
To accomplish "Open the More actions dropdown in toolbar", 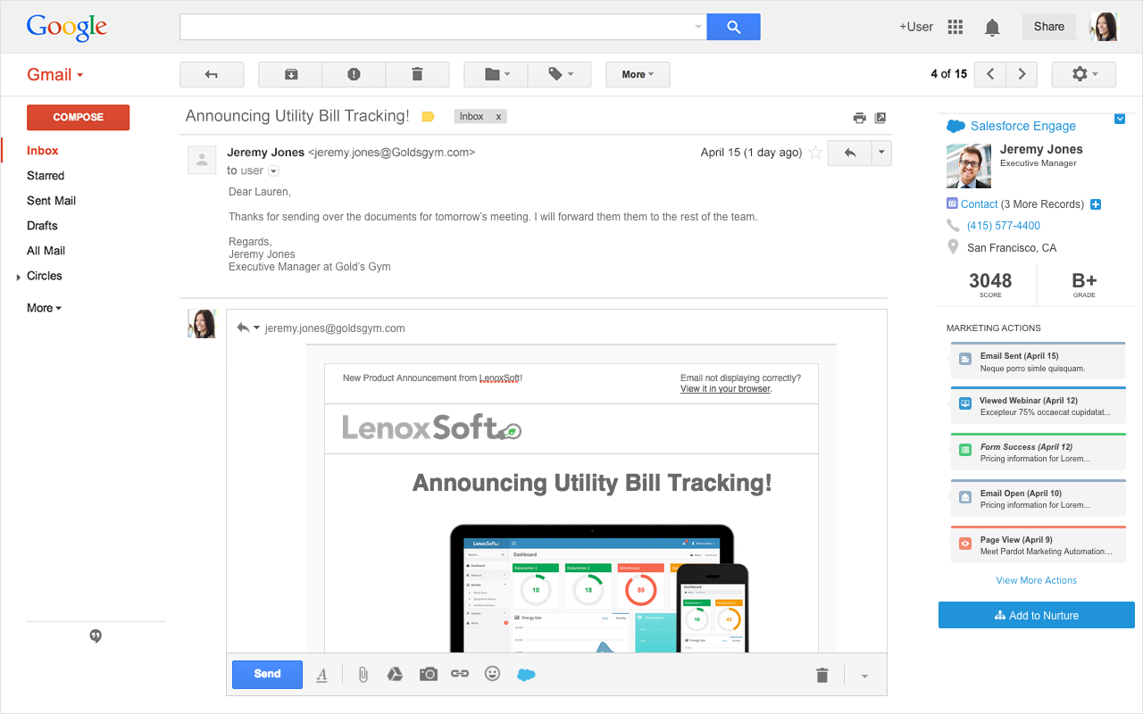I will pos(638,74).
